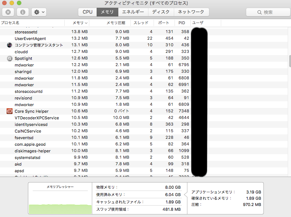The image size is (291, 217).
Task: Click the Core Sync Helper Creative Cloud icon
Action: click(x=10, y=111)
